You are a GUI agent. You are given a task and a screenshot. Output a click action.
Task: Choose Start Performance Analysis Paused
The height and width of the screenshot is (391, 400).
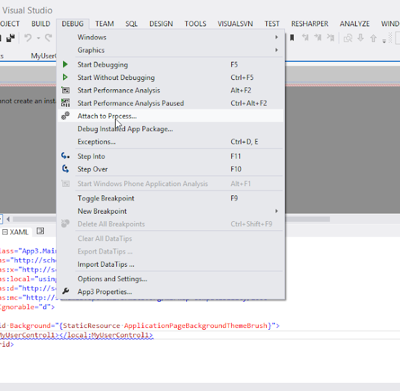[171, 103]
